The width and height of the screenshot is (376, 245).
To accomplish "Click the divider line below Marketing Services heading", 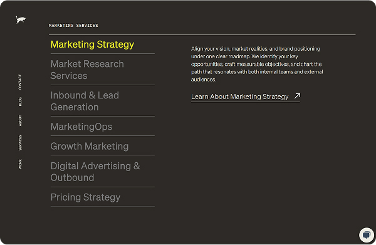I will click(x=202, y=34).
